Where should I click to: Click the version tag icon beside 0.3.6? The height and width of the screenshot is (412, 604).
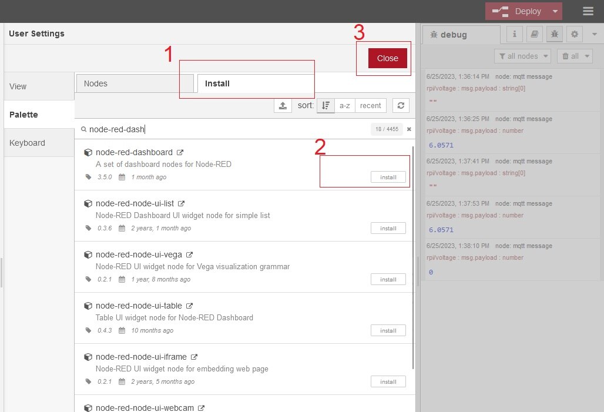point(89,228)
